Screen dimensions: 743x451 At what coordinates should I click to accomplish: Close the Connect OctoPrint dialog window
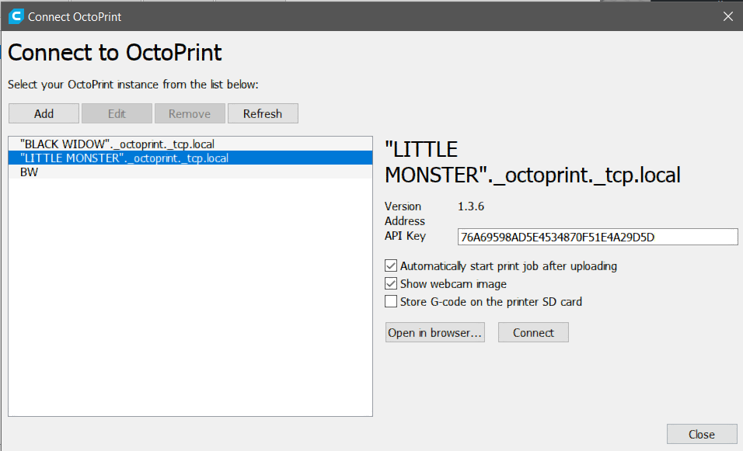[727, 16]
